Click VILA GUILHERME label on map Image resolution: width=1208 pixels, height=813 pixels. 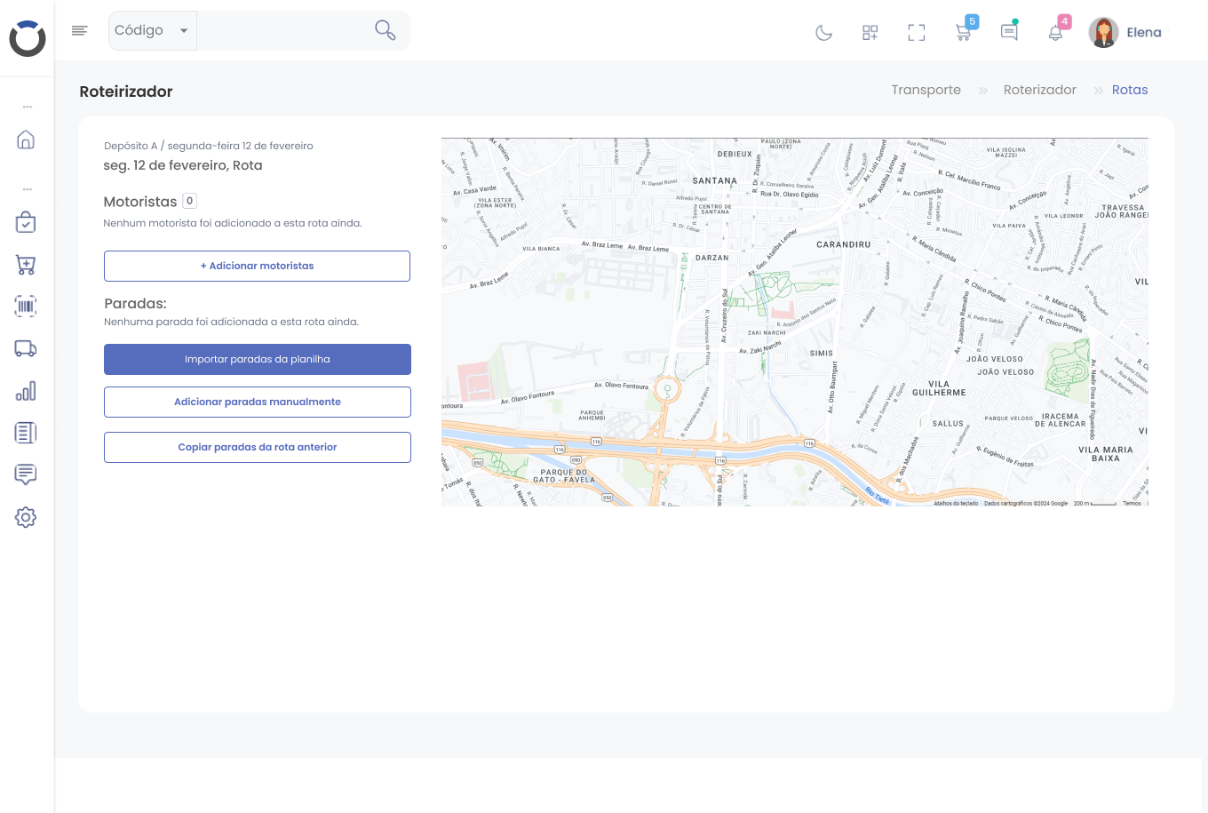(939, 388)
